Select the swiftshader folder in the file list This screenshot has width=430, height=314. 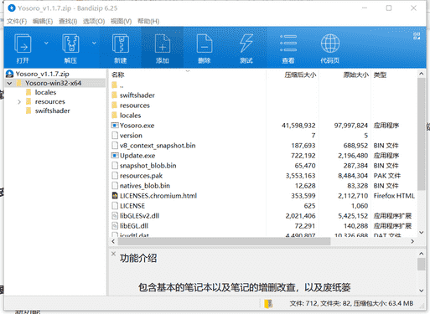137,95
